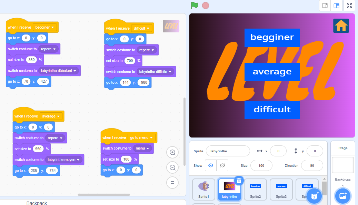Zoom in on the code workspace
The width and height of the screenshot is (358, 205).
(172, 152)
